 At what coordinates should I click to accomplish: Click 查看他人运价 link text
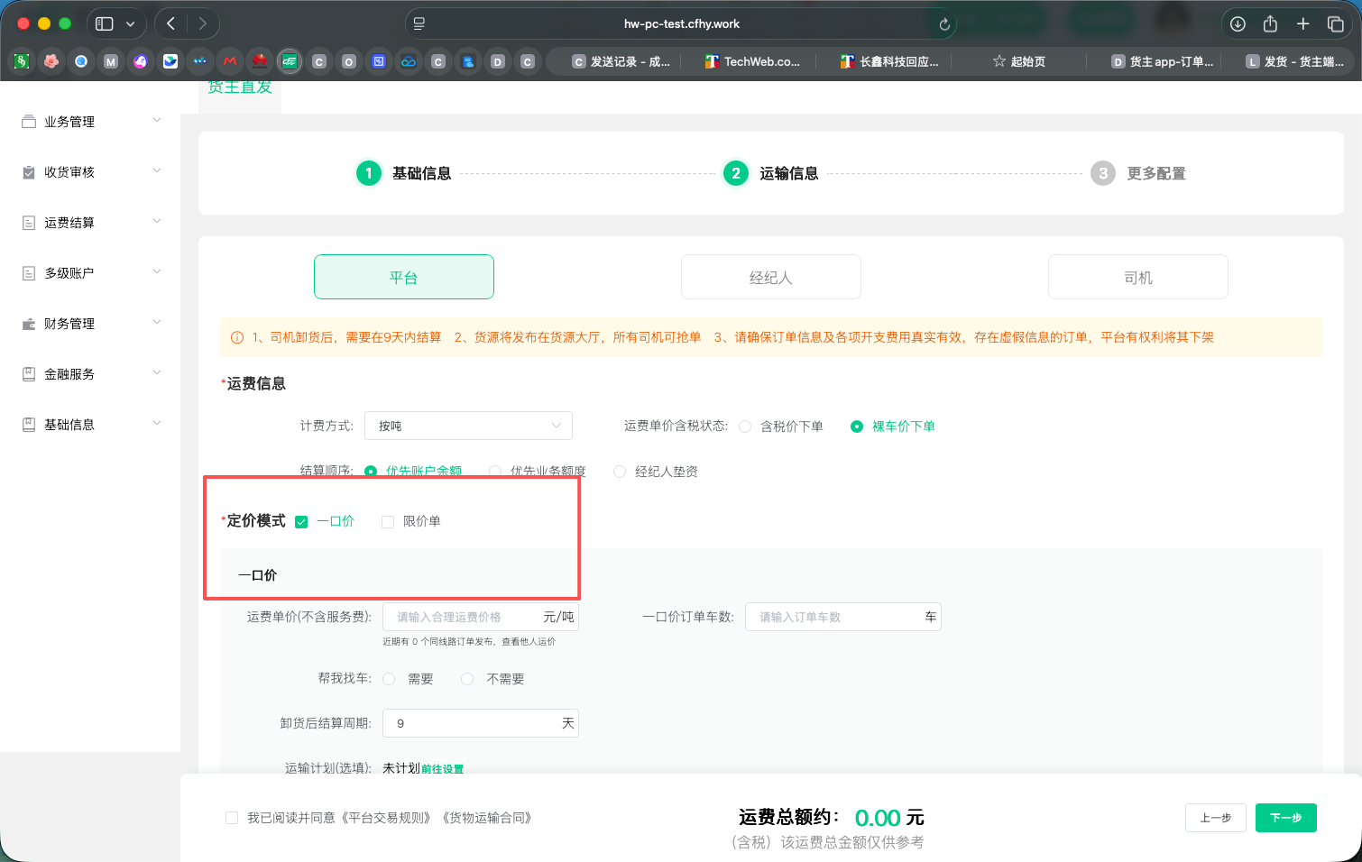click(529, 642)
